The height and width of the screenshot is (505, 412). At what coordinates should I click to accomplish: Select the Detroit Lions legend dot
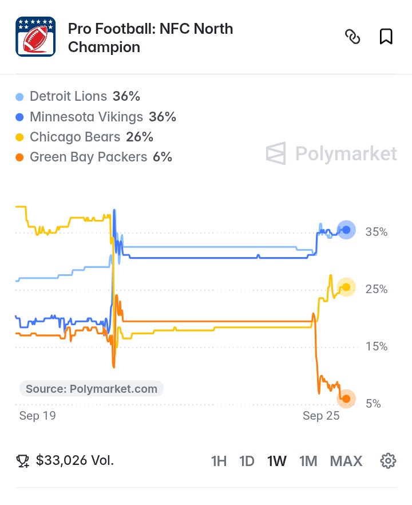click(x=19, y=97)
